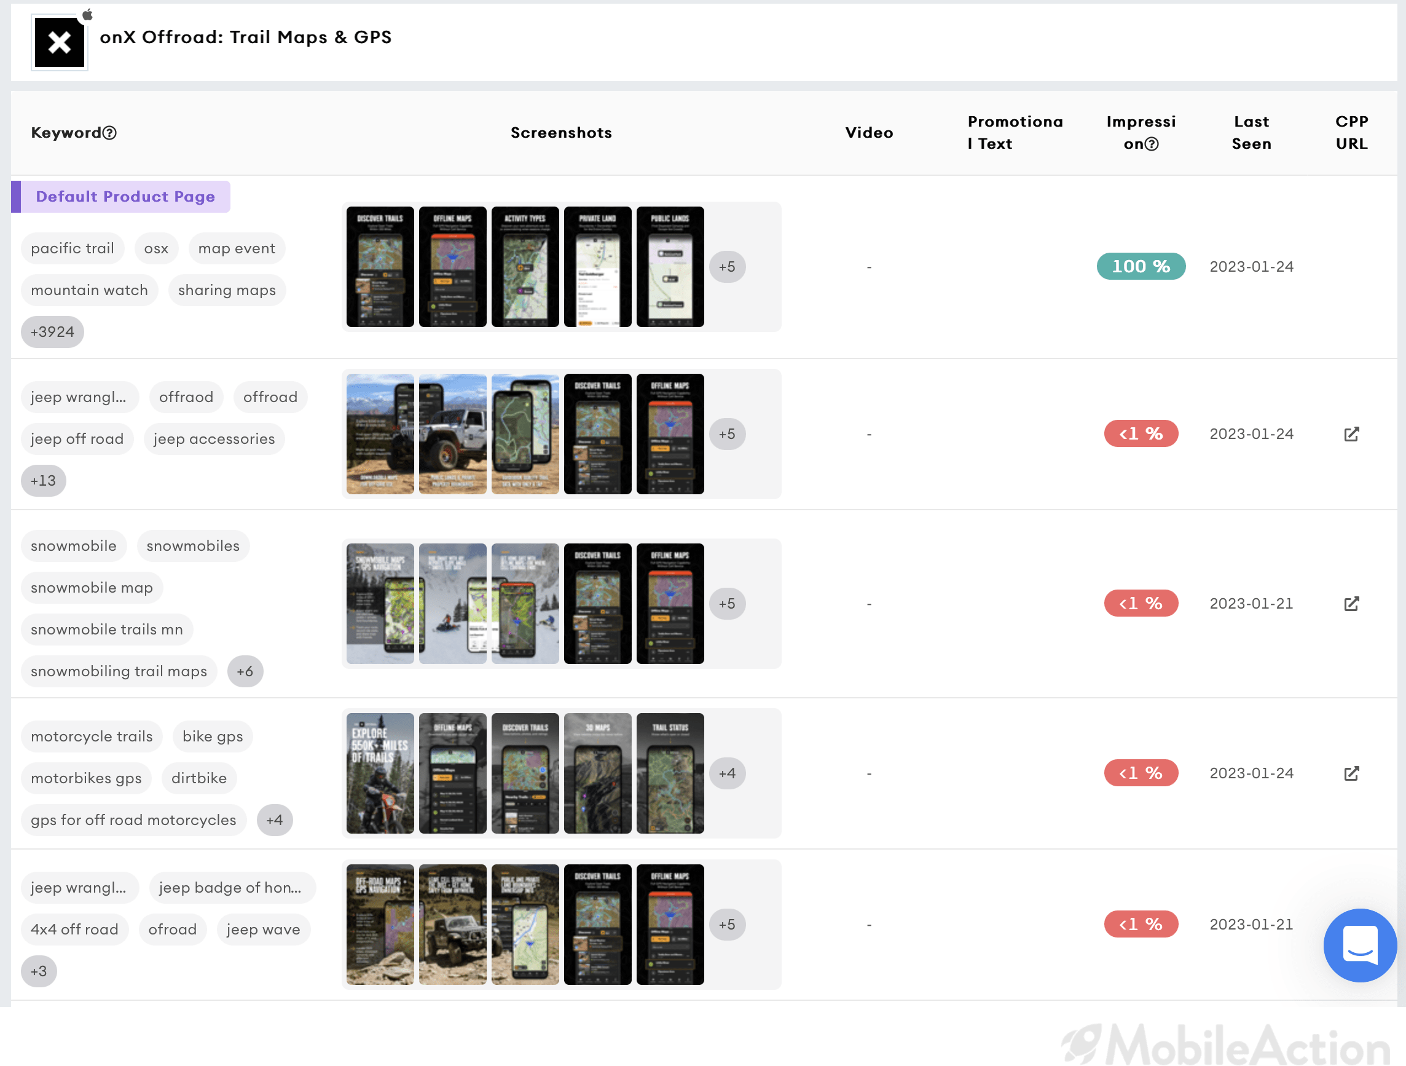Viewport: 1406px width, 1066px height.
Task: Expand the +3 keywords chip in last row
Action: click(39, 971)
